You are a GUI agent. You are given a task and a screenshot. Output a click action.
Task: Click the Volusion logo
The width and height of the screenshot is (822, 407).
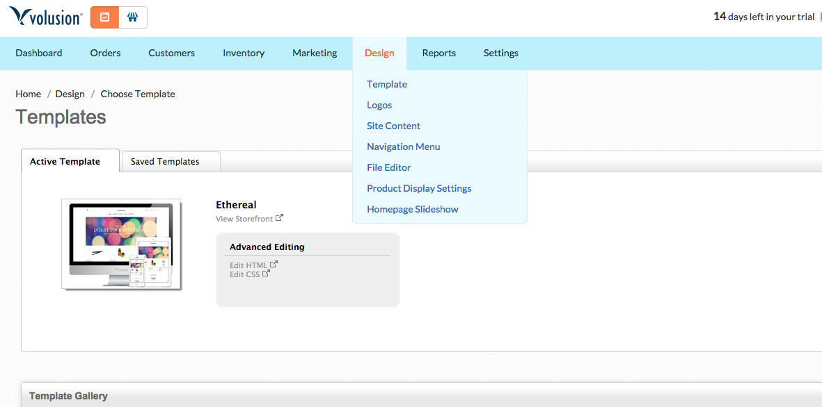coord(45,17)
